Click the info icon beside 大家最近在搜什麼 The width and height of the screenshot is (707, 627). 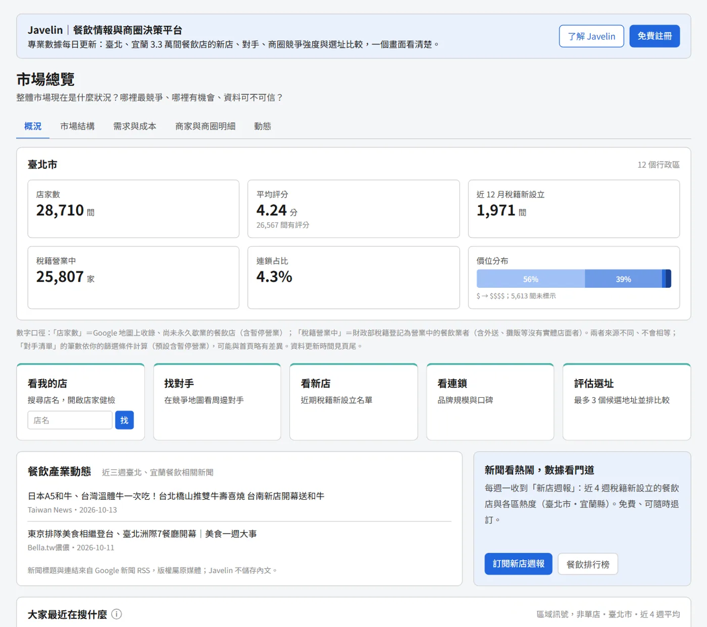click(117, 614)
